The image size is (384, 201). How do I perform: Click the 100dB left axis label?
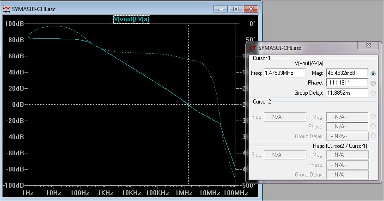point(14,24)
